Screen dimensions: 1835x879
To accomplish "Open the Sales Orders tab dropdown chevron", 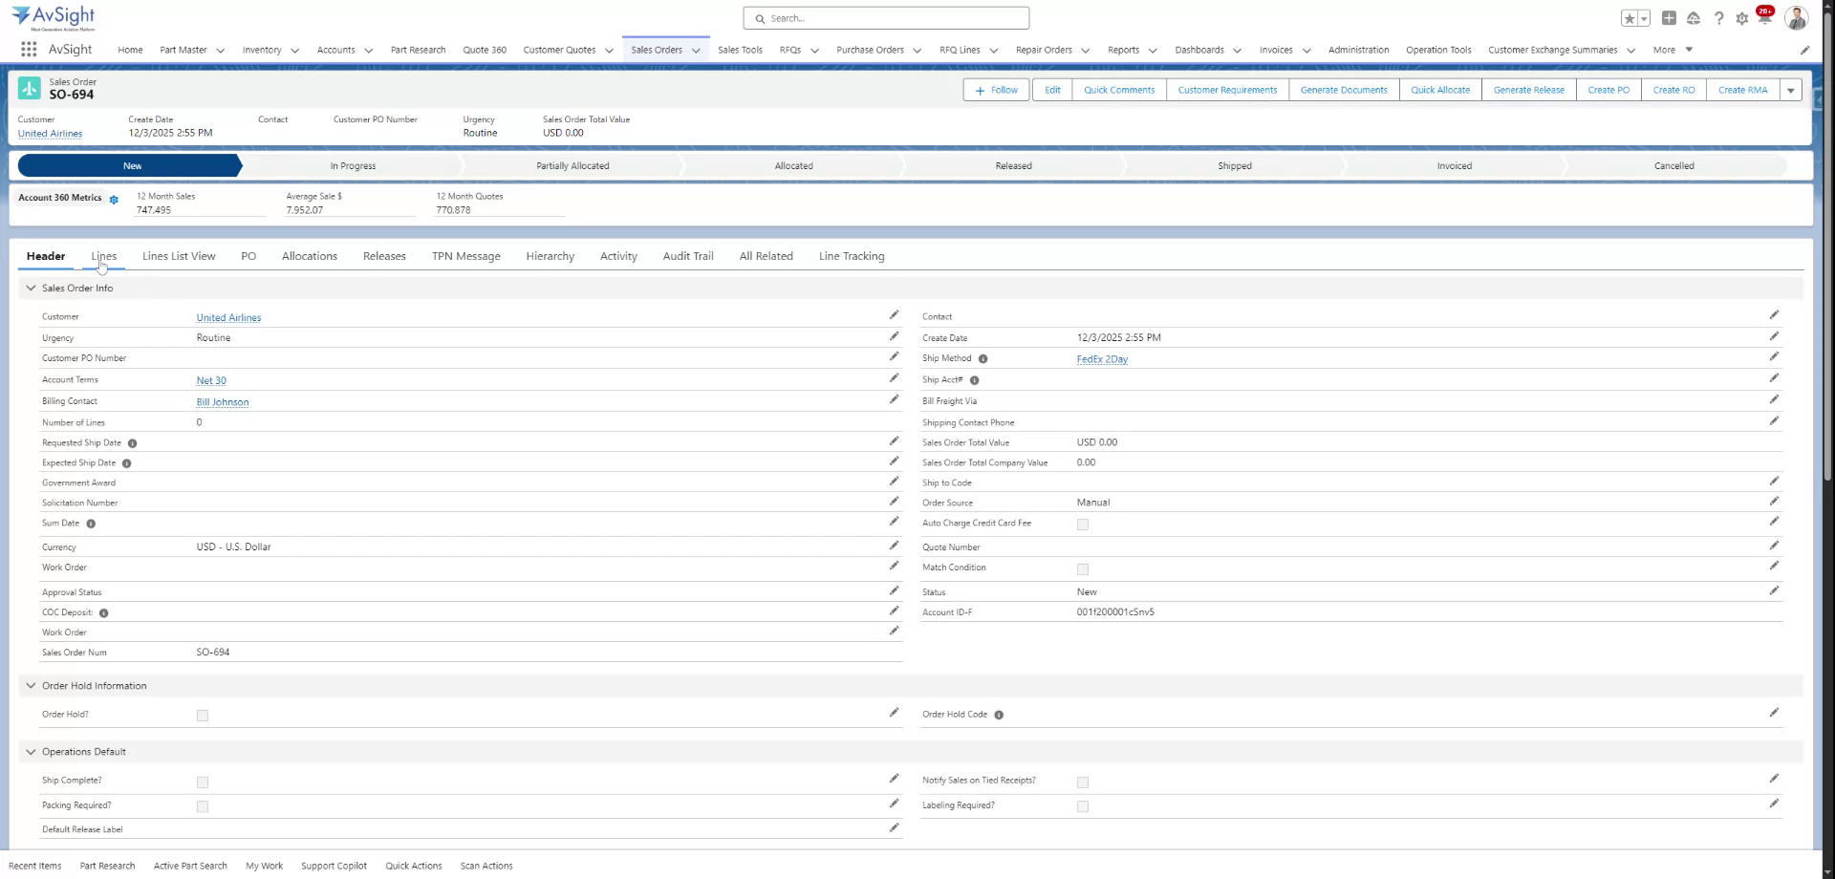I will 697,50.
